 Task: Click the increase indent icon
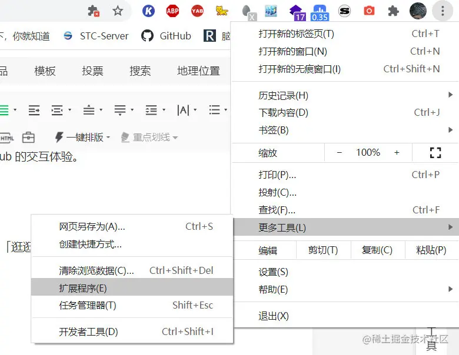[34, 110]
